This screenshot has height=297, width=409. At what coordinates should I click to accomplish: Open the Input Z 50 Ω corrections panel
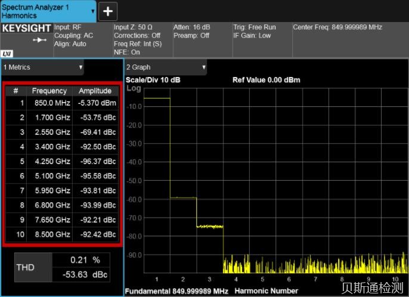pos(141,39)
